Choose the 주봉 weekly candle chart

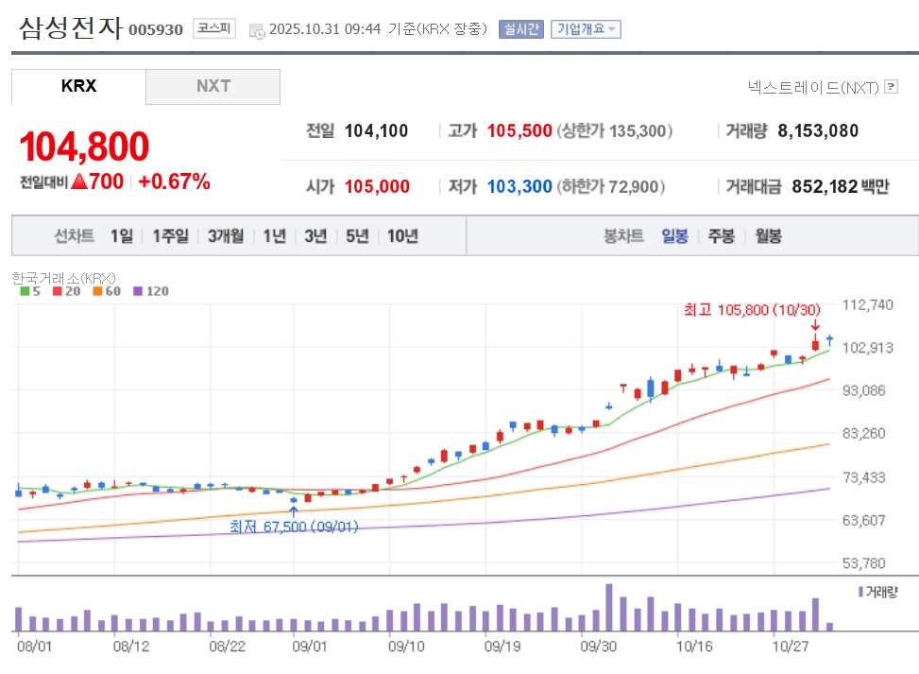point(721,236)
